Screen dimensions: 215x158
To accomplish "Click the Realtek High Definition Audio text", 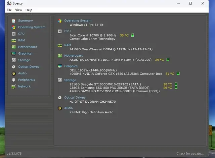I will 91,112.
